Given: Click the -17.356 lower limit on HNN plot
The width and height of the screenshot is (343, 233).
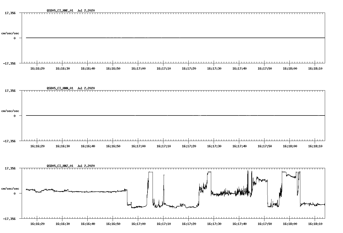Looking at the screenshot, I should (x=9, y=141).
